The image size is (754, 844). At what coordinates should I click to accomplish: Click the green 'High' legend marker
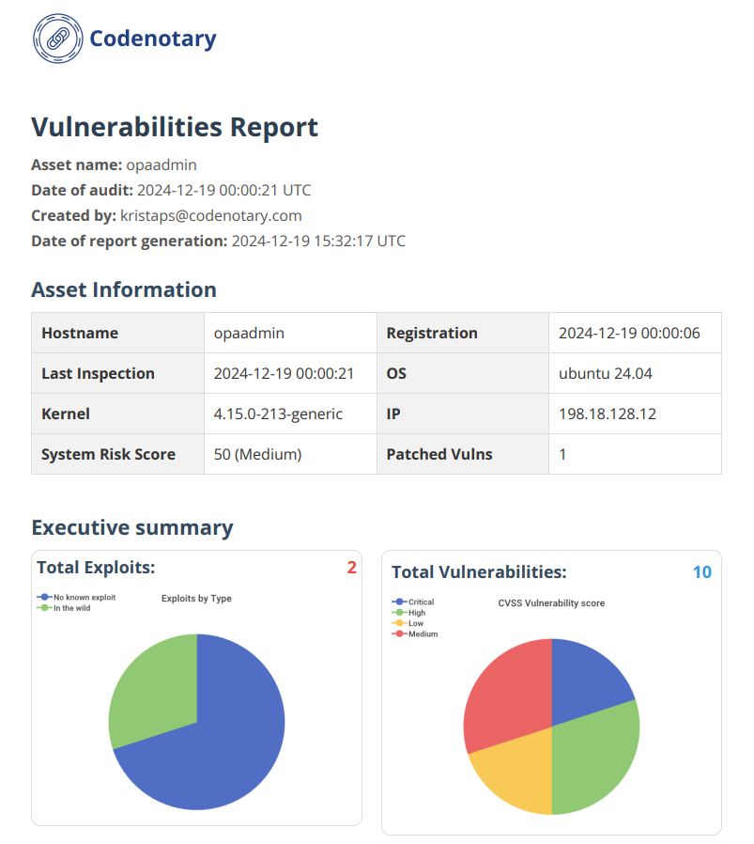(x=400, y=613)
